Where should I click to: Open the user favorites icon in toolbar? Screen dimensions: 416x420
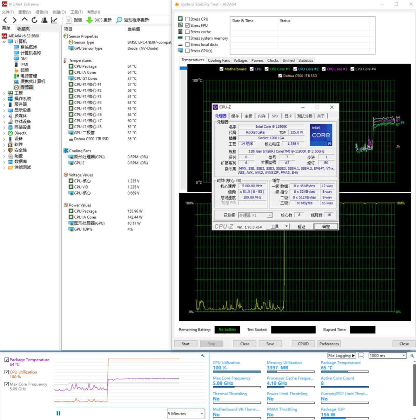[x=44, y=20]
